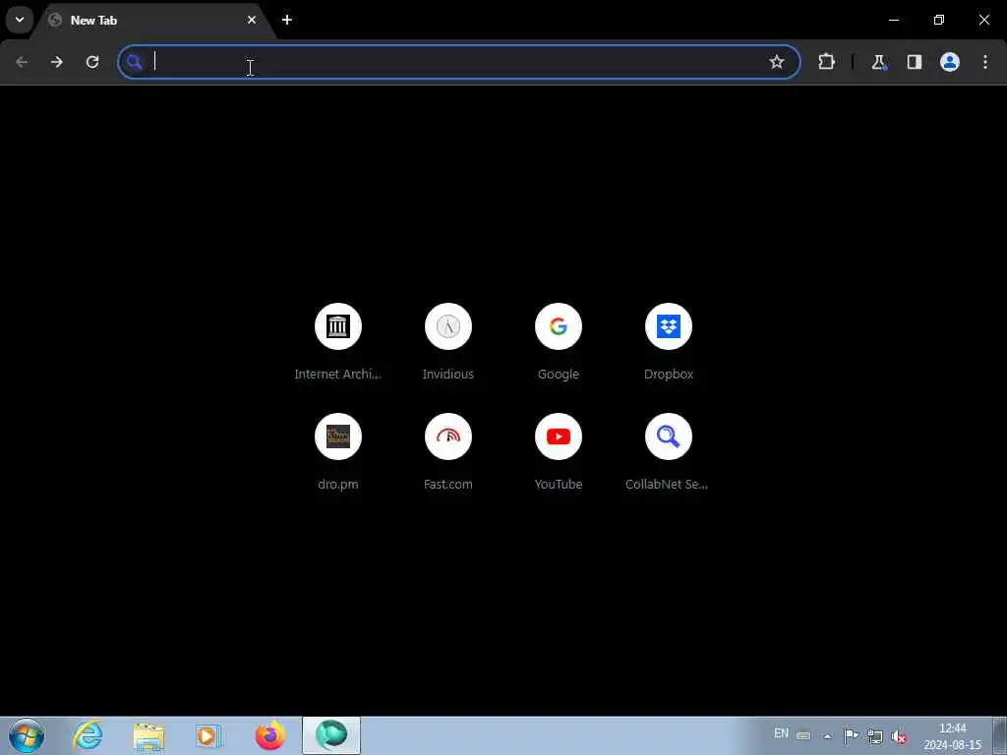Open the YouTube shortcut tile

point(559,452)
